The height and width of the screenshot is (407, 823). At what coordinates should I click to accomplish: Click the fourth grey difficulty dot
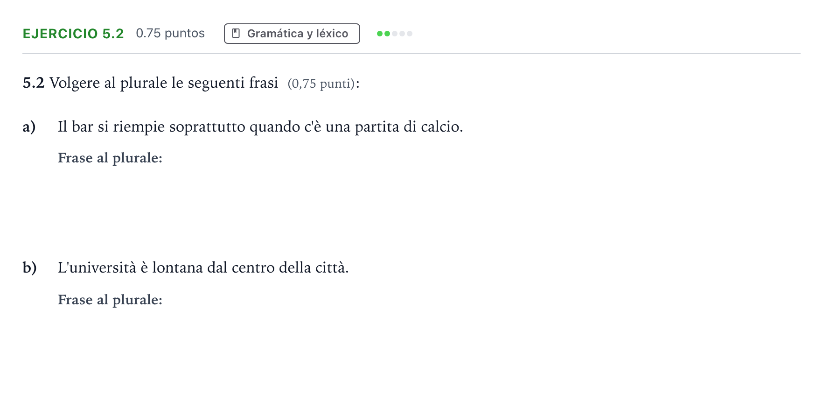tap(402, 34)
